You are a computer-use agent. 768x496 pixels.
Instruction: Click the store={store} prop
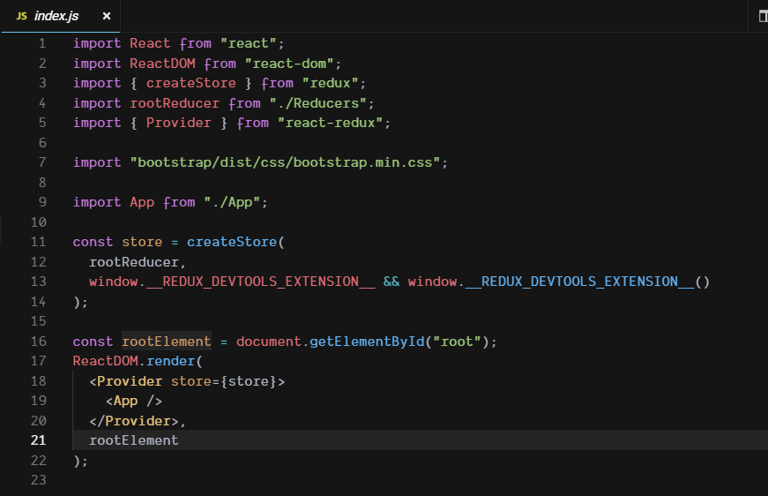click(x=224, y=381)
